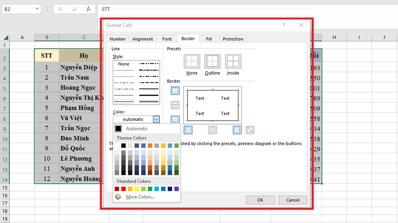Pick the black theme color swatch

pyautogui.click(x=123, y=145)
